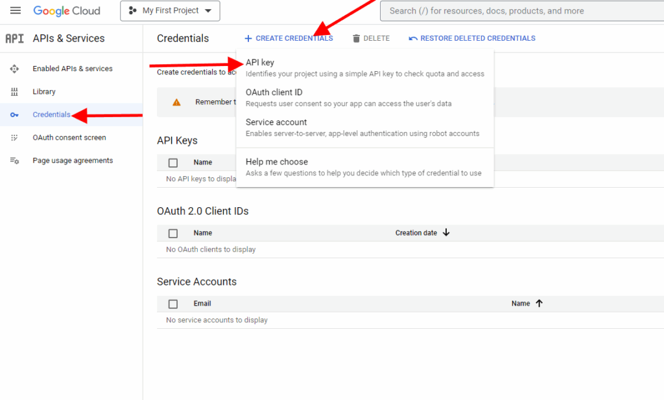Click the Page usage agreements icon
This screenshot has height=400, width=664.
14,161
